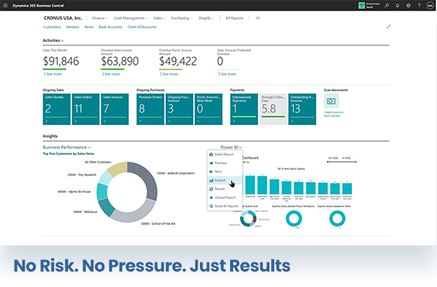Open Ongoing Purchase Invoices tile showing 3
This screenshot has height=287, width=437.
pyautogui.click(x=179, y=109)
